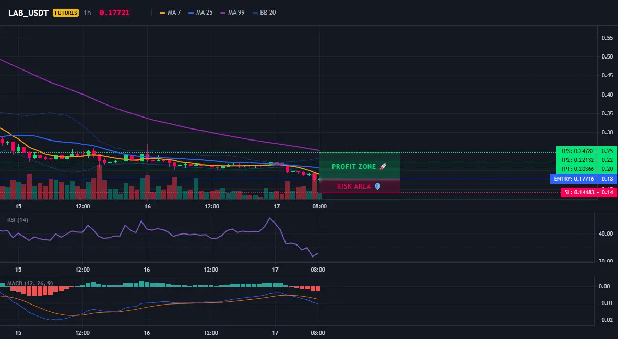This screenshot has width=618, height=339.
Task: Click the TP2: 0.22132 price tag
Action: click(576, 160)
